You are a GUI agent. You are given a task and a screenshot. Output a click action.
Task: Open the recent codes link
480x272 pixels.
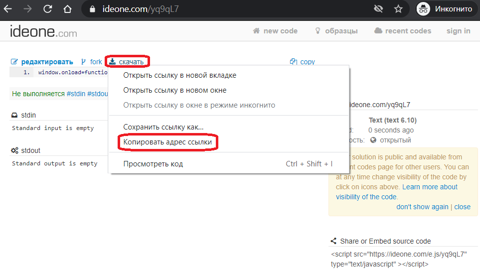(408, 31)
